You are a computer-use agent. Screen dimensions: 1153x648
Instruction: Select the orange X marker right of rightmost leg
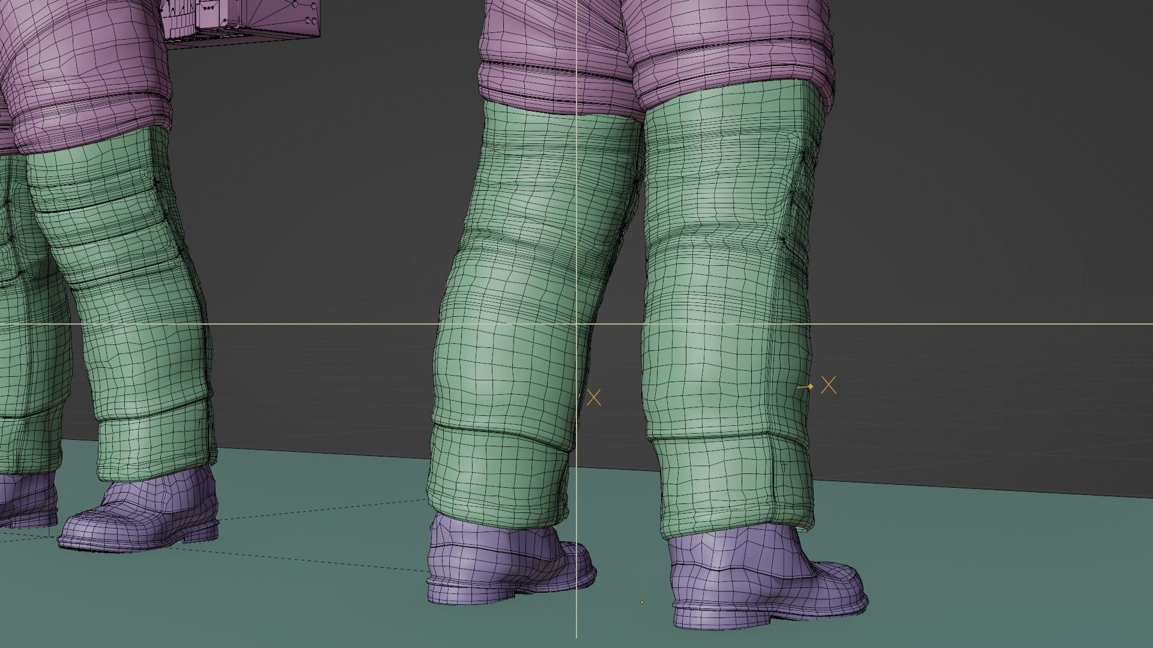click(x=828, y=385)
